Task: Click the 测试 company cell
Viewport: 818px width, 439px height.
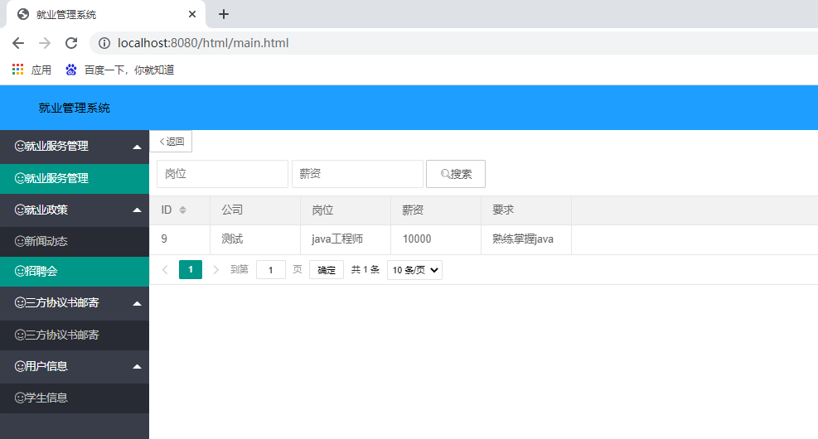Action: tap(255, 239)
